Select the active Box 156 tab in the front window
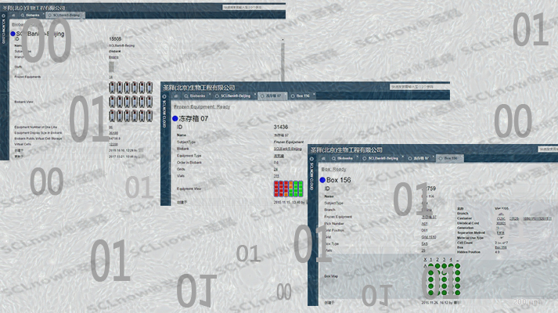Screen dimensions: 558x313 click(x=449, y=158)
